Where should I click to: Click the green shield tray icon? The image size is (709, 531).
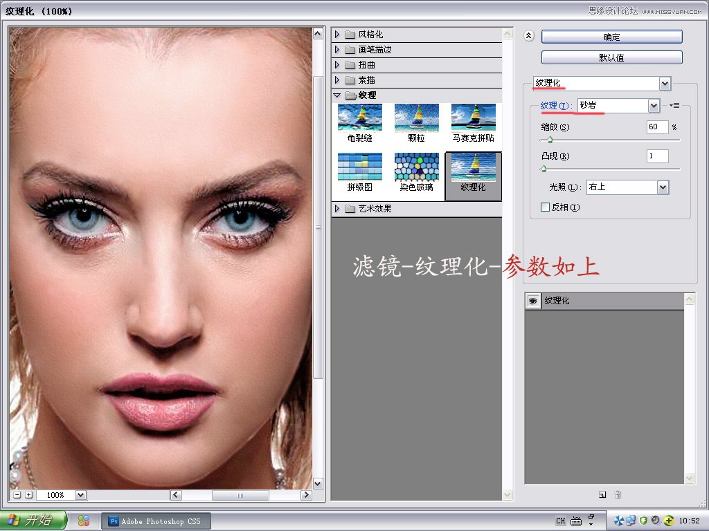coord(643,521)
